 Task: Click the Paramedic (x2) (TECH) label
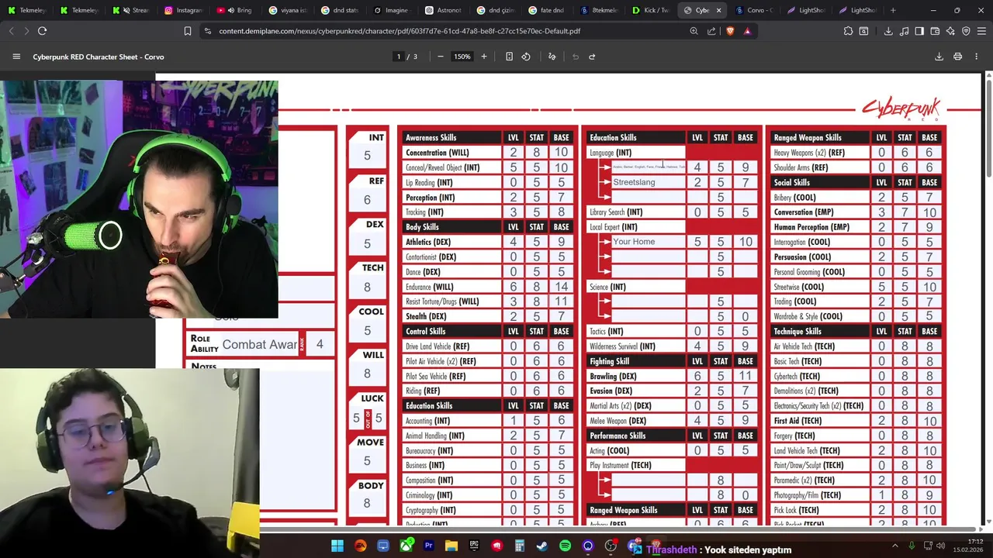pyautogui.click(x=804, y=480)
